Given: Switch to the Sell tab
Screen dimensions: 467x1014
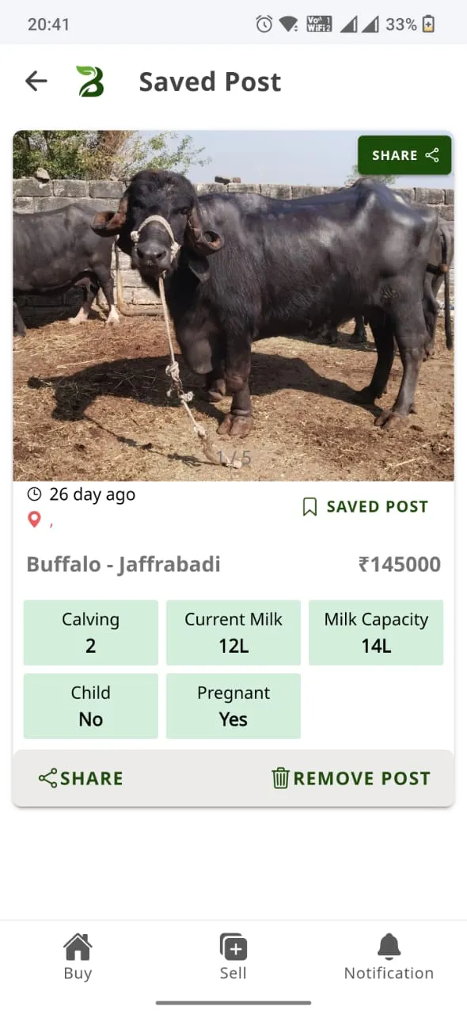Looking at the screenshot, I should coord(233,957).
